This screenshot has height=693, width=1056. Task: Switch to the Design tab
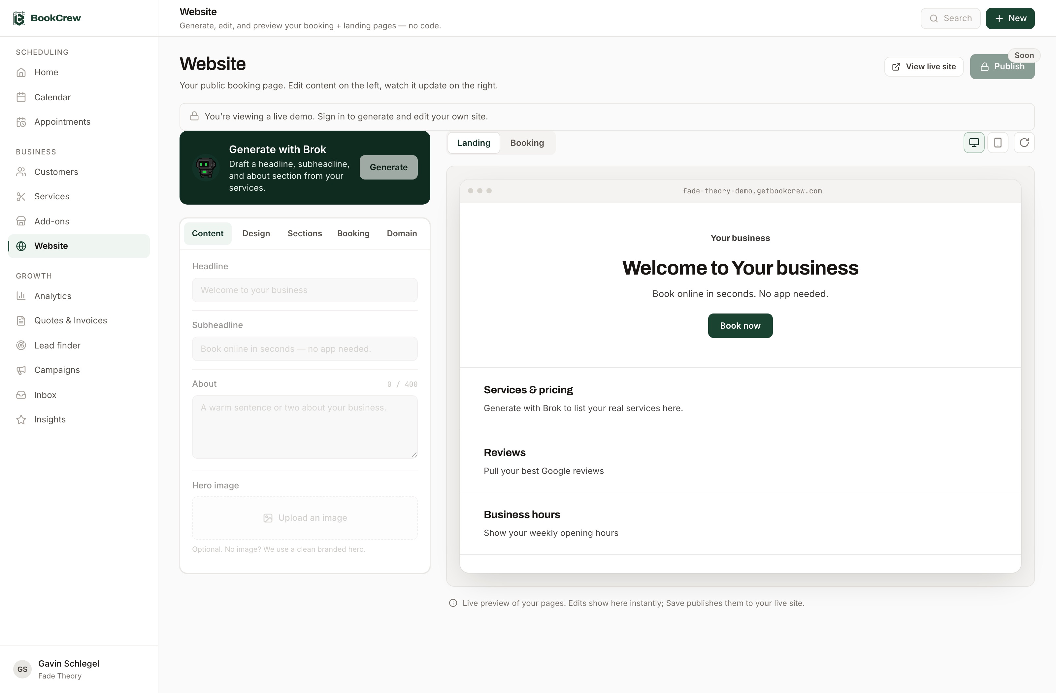click(x=256, y=233)
